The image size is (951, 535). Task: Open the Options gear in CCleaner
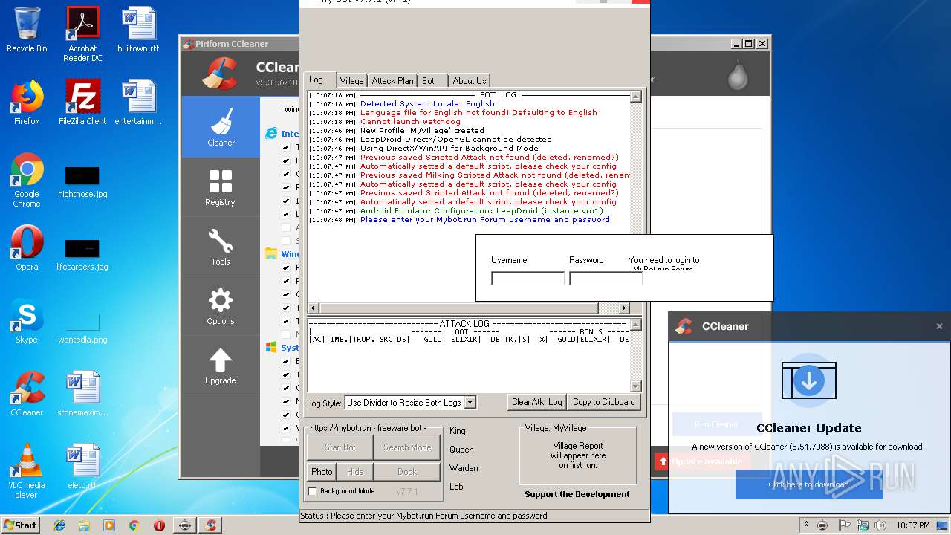pos(221,305)
